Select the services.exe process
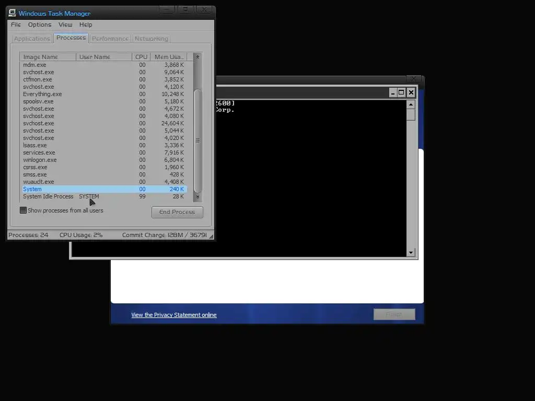This screenshot has width=535, height=401. [x=103, y=152]
